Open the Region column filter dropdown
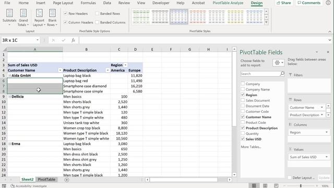The image size is (334, 188). (x=125, y=65)
